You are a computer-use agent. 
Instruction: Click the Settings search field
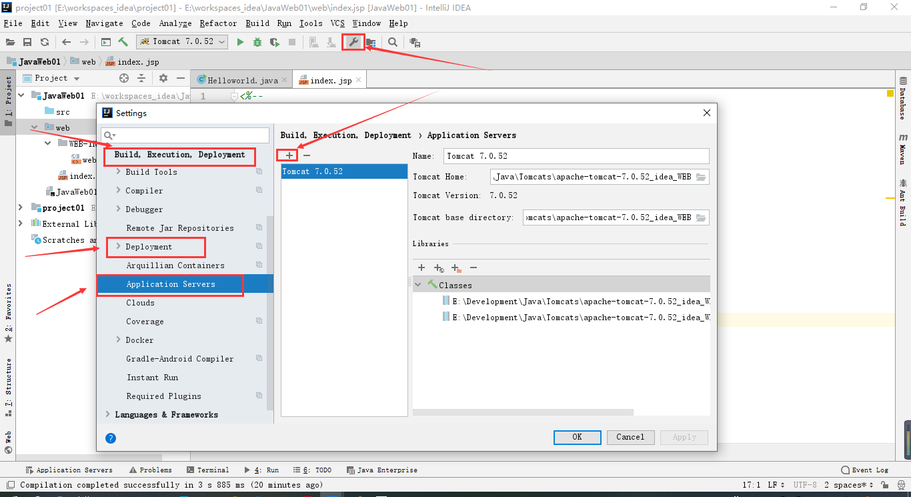click(185, 135)
